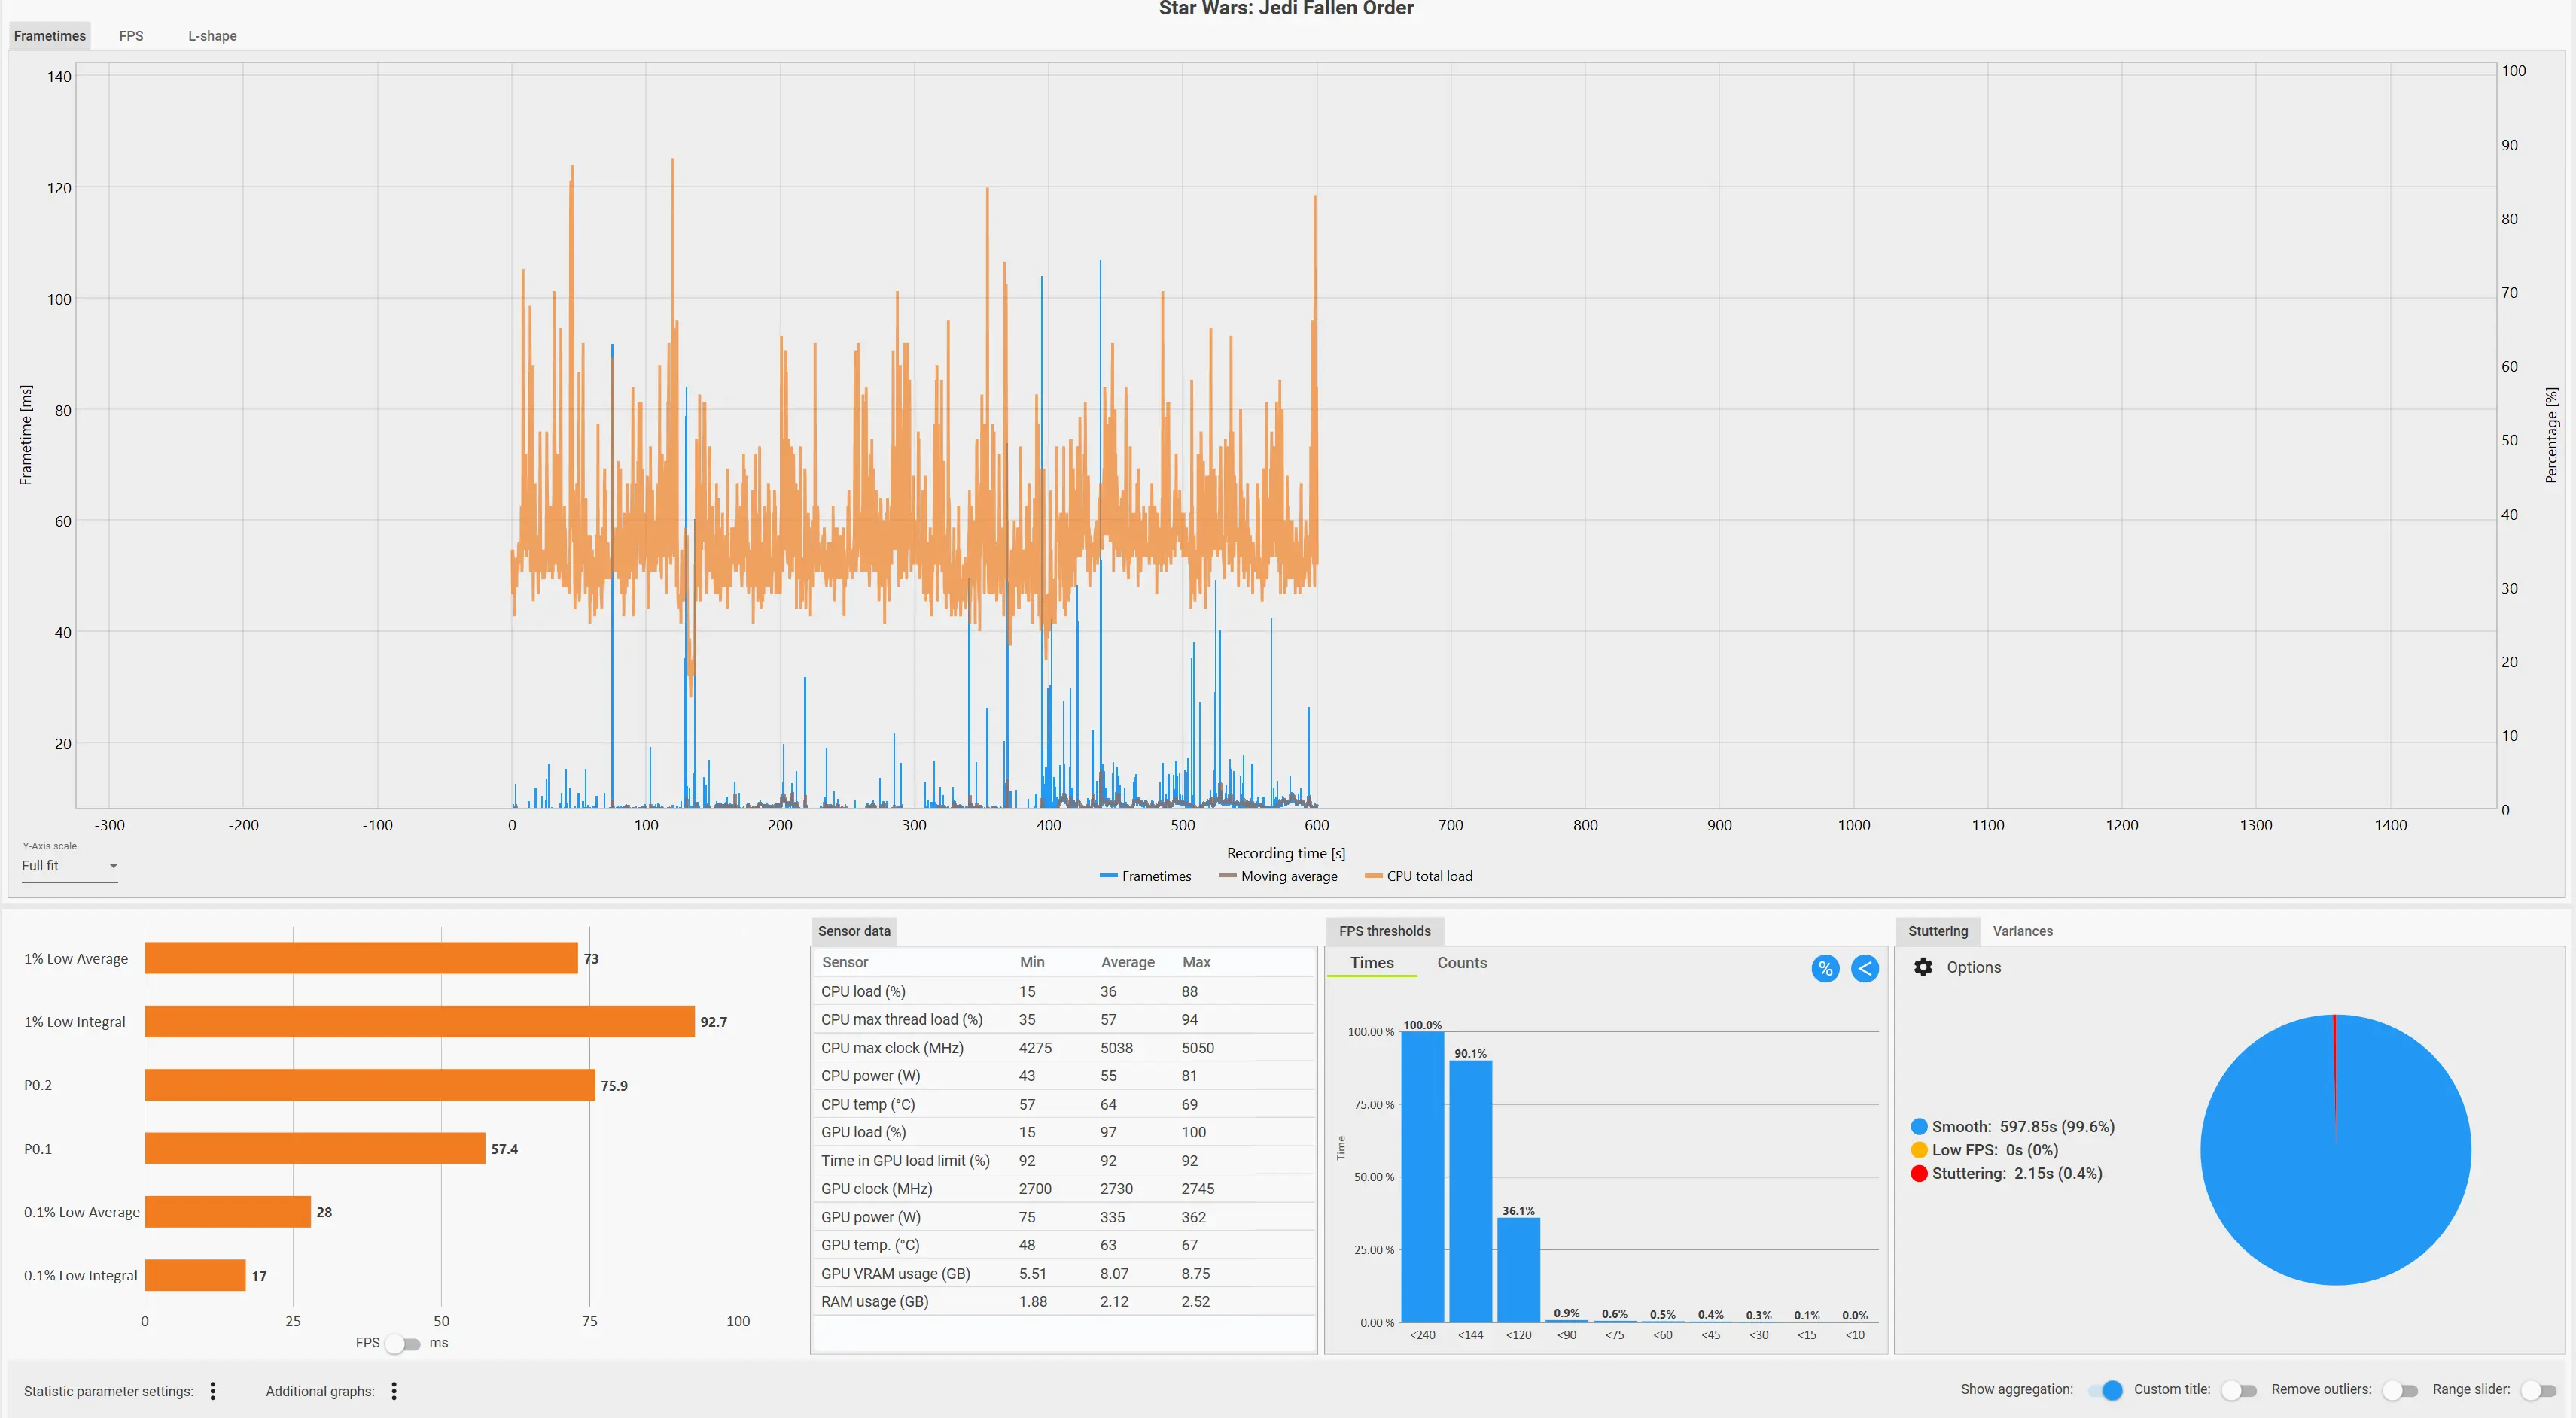Click the Low FPS yellow legend dot
The image size is (2576, 1418).
coord(1919,1150)
